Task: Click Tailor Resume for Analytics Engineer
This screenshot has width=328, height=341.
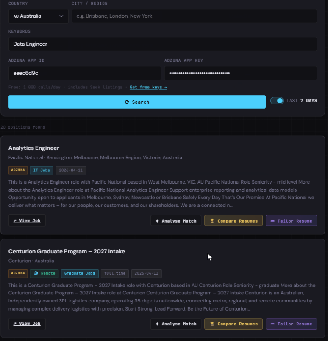Action: [x=292, y=221]
